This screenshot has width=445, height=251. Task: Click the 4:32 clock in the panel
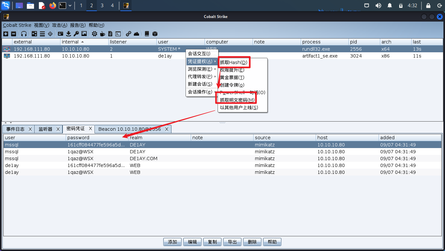[x=412, y=6]
